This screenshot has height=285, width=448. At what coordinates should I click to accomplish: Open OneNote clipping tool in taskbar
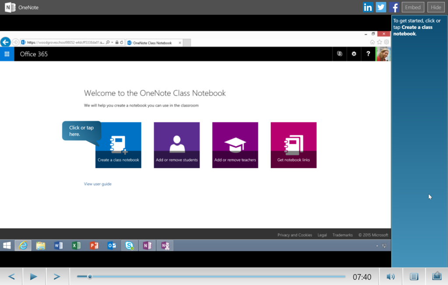click(165, 246)
